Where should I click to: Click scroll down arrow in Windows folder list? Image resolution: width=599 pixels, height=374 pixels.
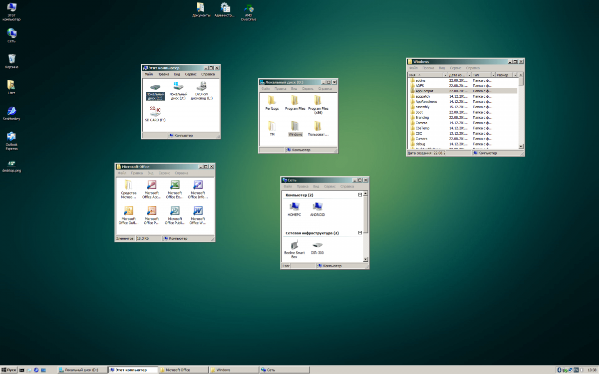coord(521,147)
